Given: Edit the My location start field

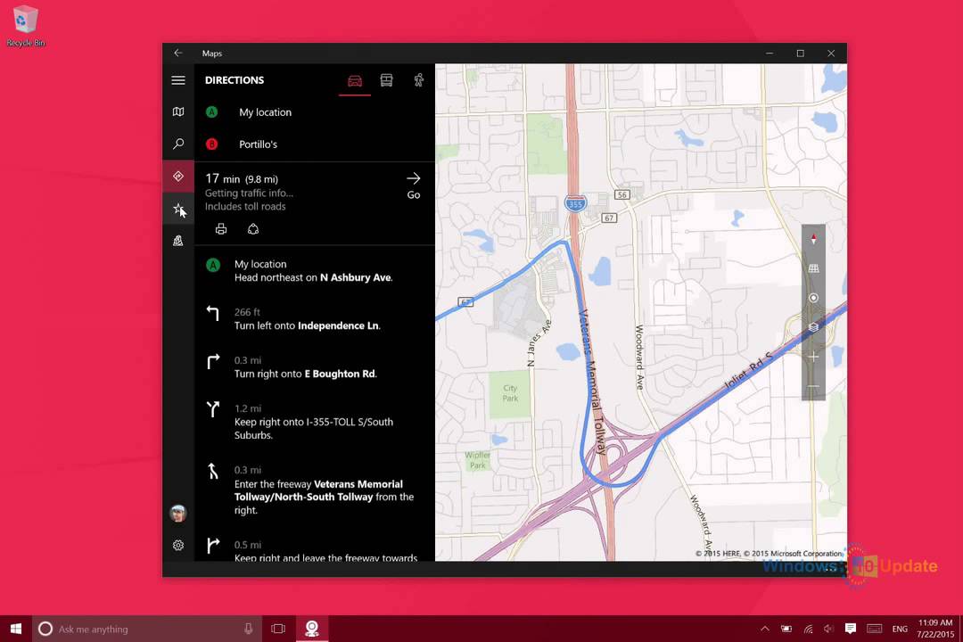Looking at the screenshot, I should [315, 112].
